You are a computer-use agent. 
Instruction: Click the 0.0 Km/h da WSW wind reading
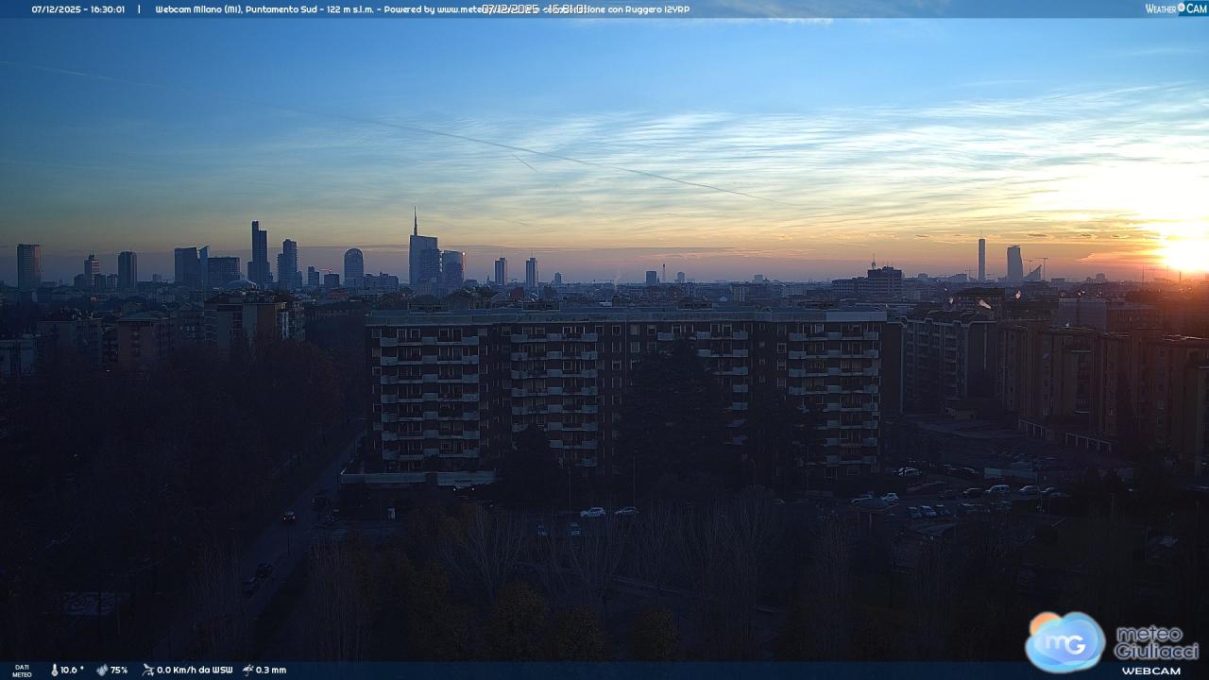(195, 670)
